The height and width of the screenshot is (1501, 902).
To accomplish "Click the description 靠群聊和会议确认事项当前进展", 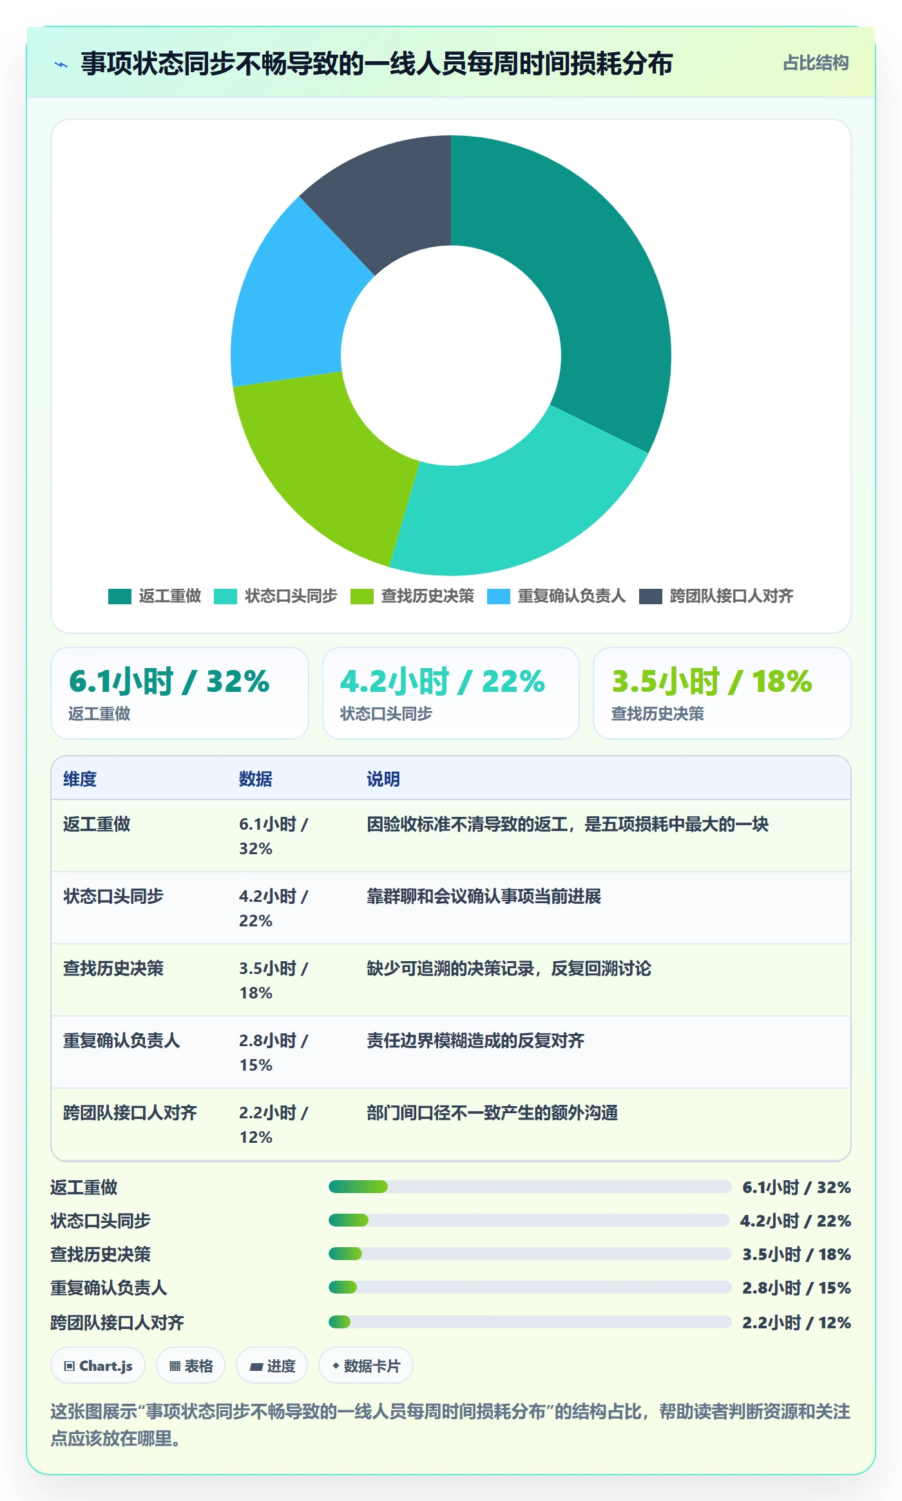I will pos(484,896).
